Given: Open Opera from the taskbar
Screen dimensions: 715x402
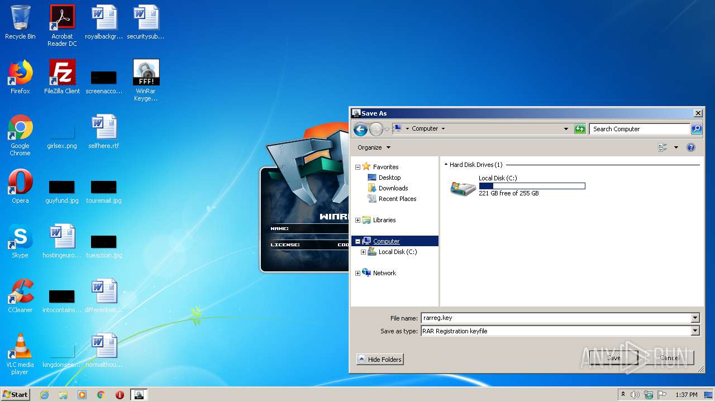Looking at the screenshot, I should pyautogui.click(x=120, y=395).
